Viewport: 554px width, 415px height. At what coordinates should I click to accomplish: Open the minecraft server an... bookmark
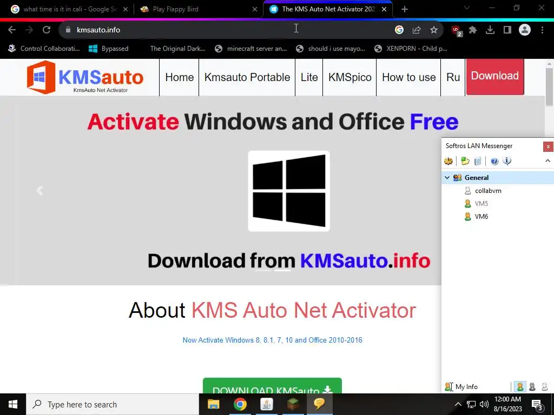251,49
